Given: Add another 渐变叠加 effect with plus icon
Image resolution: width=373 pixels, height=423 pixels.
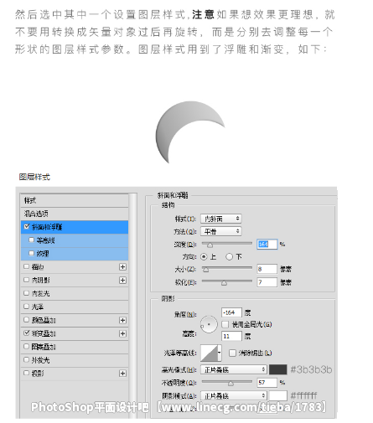Looking at the screenshot, I should click(122, 333).
